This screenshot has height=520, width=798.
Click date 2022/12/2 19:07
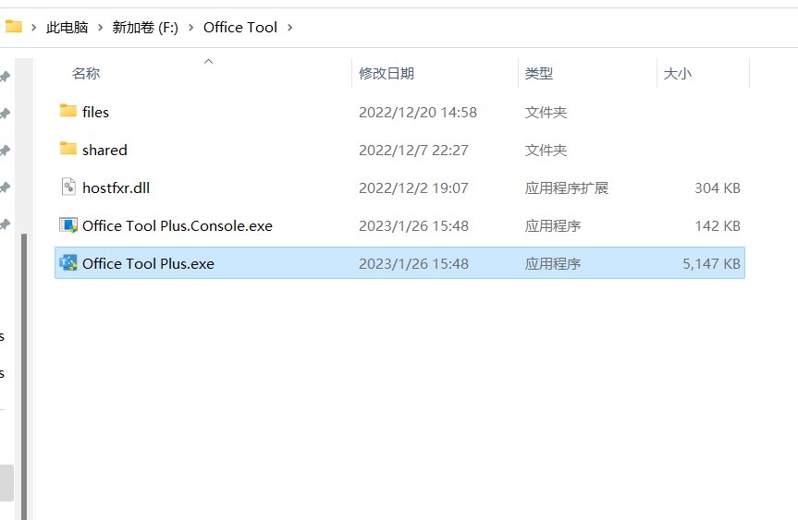pos(413,188)
